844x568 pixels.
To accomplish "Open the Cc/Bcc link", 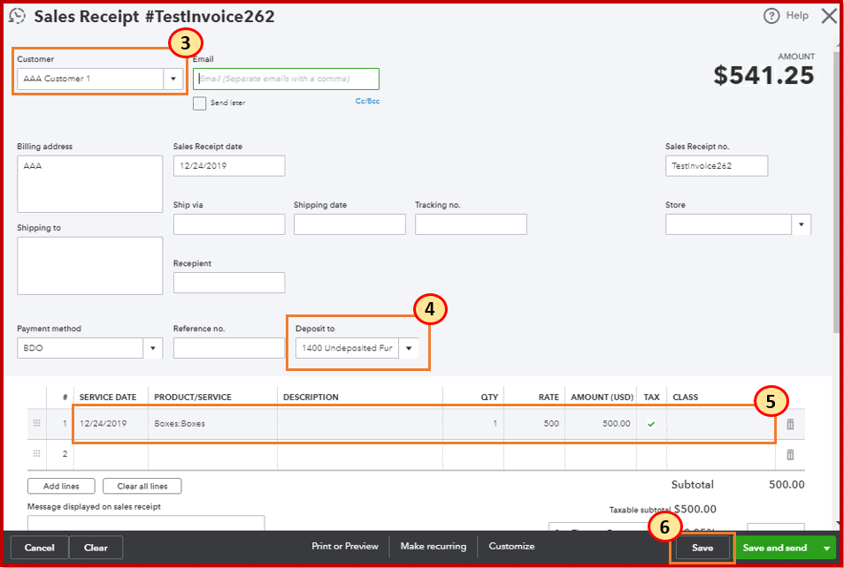I will point(368,101).
